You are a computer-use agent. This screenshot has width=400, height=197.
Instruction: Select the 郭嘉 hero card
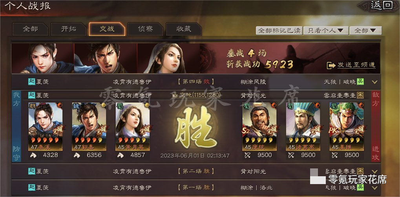coord(89,127)
